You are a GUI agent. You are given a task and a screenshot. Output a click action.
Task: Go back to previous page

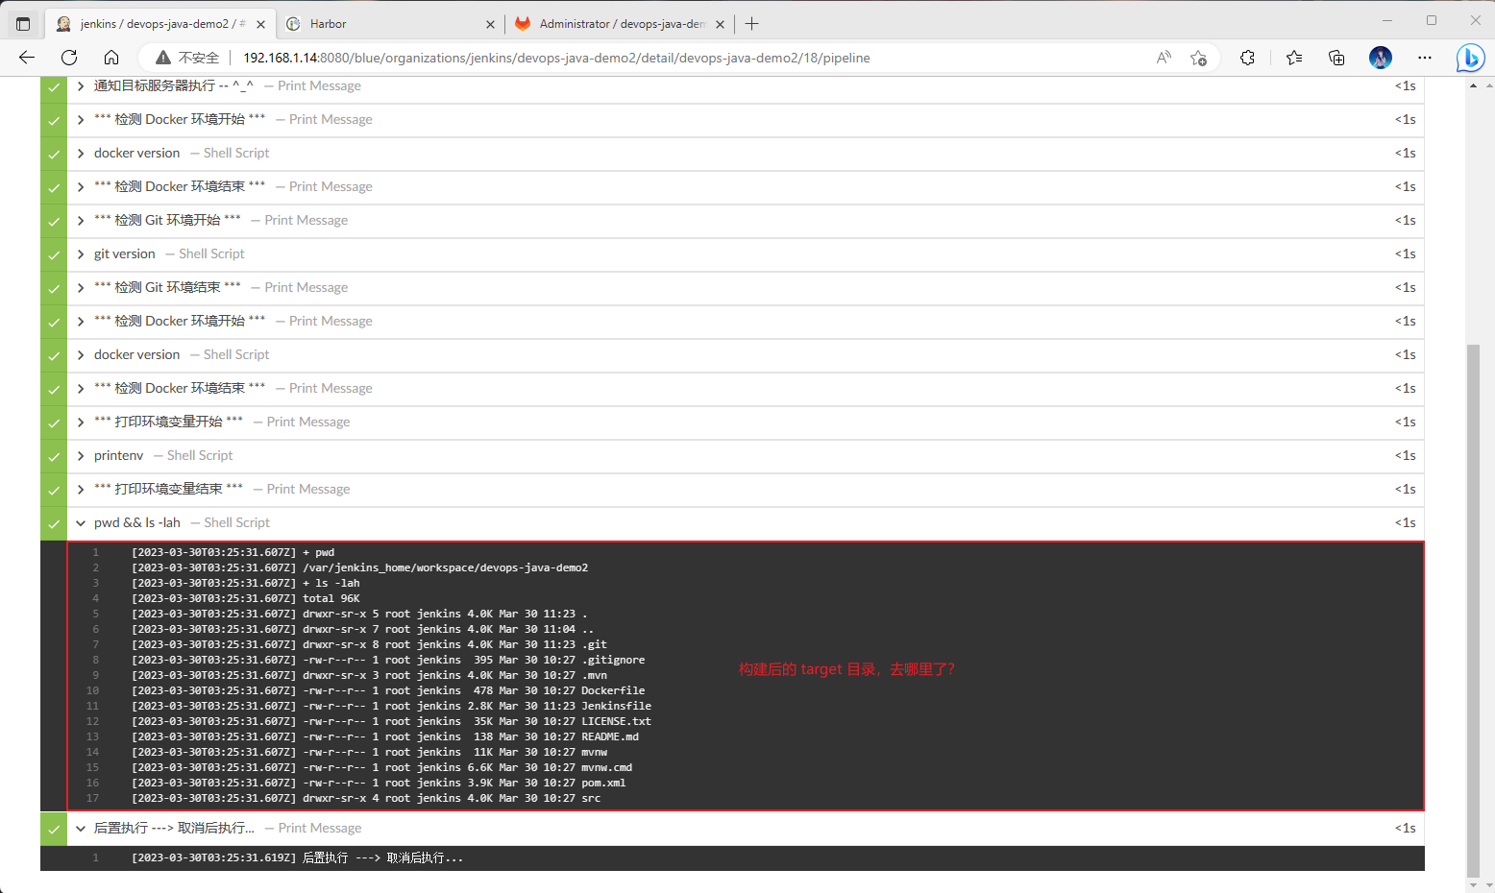(27, 58)
